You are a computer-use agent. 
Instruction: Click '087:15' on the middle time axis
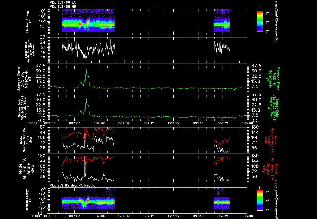[173, 123]
